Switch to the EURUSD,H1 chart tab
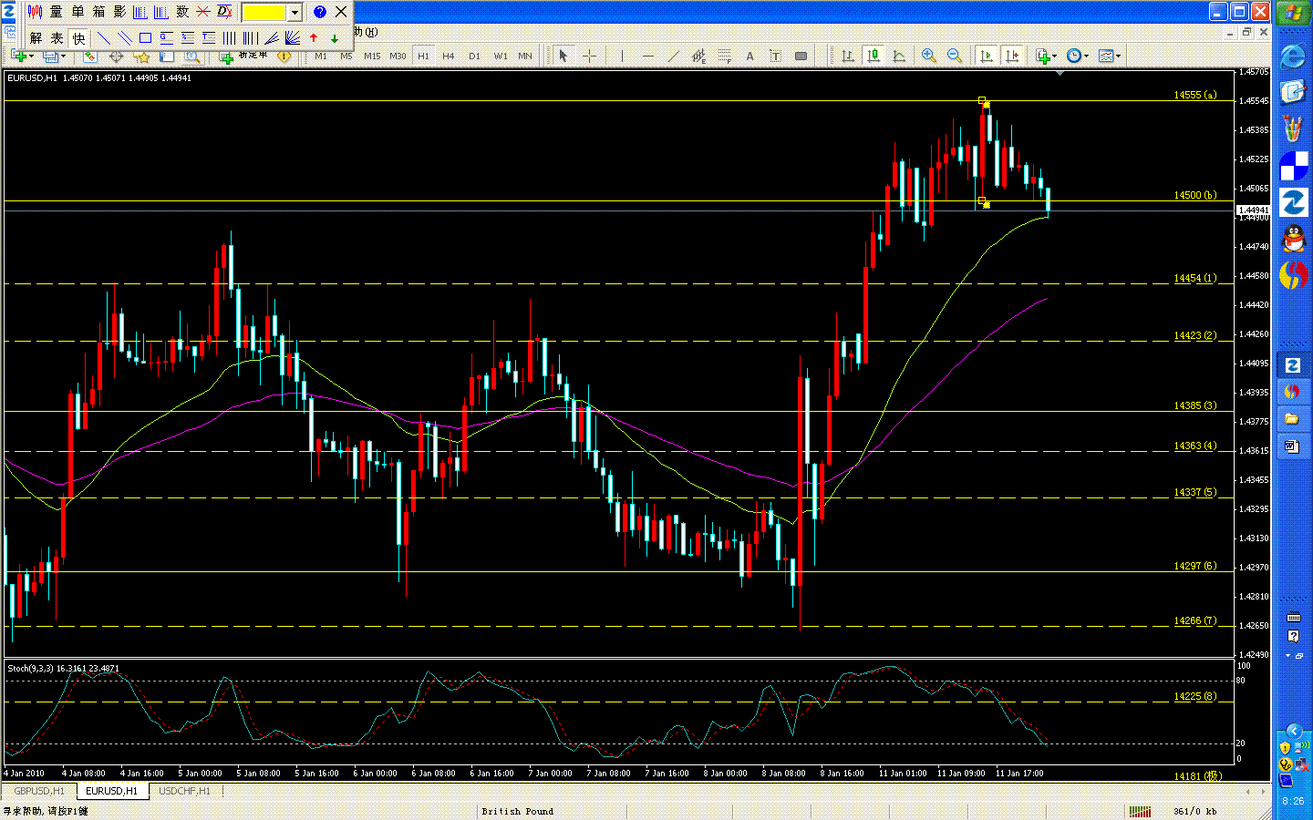The height and width of the screenshot is (820, 1313). pos(112,791)
